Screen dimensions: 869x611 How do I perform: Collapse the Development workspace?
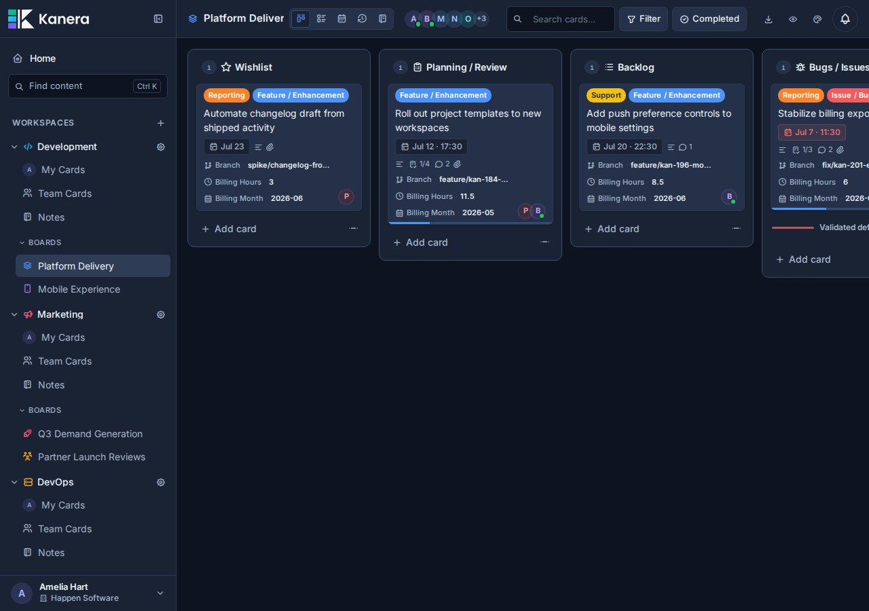tap(14, 147)
